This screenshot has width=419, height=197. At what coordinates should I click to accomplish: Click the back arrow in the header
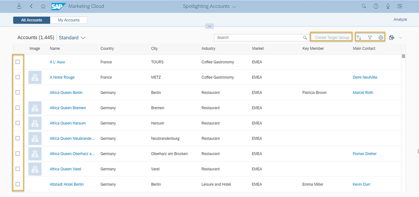click(31, 6)
